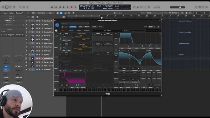
Task: Click Paste in plugin header
Action: tap(87, 27)
